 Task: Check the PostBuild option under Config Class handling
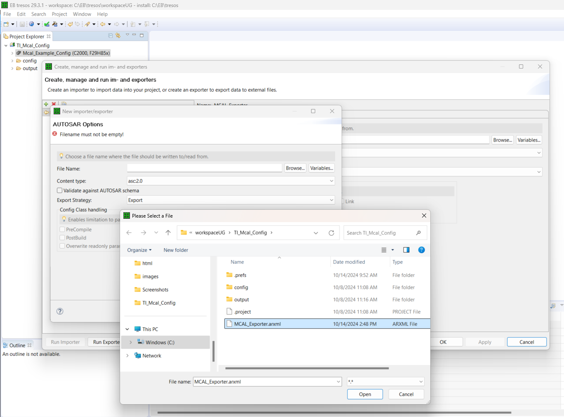click(x=63, y=237)
